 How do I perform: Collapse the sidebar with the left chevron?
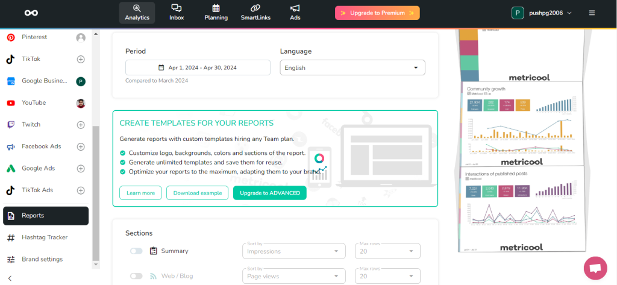10,278
